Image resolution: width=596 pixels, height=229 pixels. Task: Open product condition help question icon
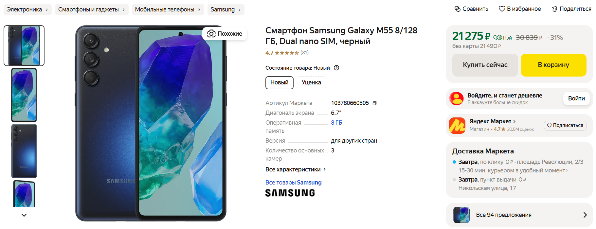click(336, 68)
